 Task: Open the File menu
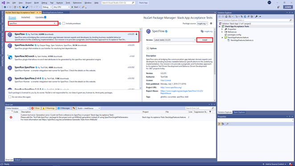pos(8,3)
